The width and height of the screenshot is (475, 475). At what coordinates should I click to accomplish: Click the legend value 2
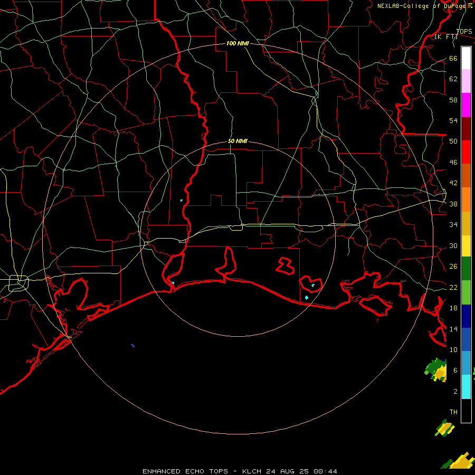(x=455, y=392)
